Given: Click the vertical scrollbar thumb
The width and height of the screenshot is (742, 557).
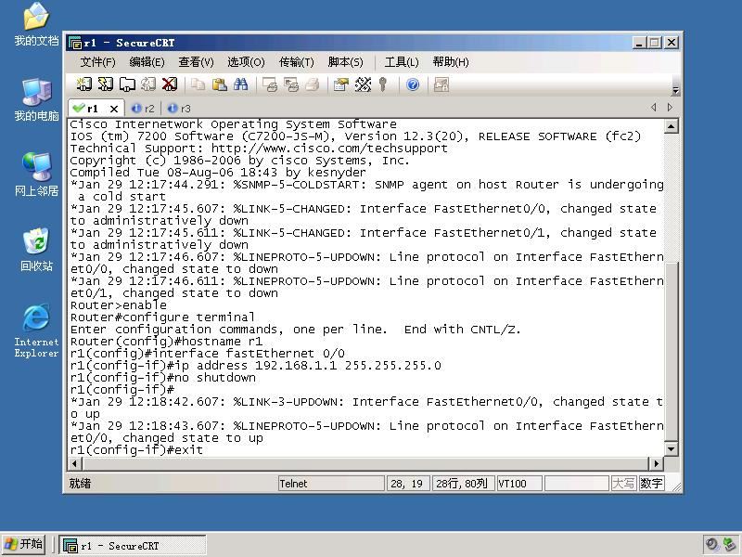Looking at the screenshot, I should (671, 351).
